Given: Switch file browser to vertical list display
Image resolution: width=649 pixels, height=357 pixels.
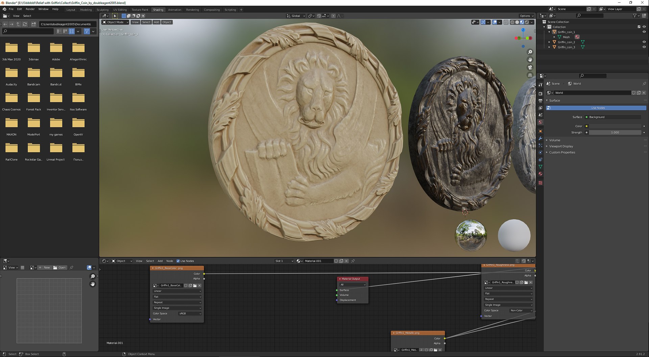Looking at the screenshot, I should 59,31.
